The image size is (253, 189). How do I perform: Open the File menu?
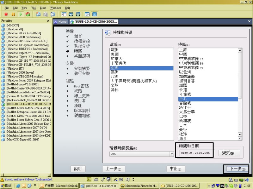click(x=7, y=8)
